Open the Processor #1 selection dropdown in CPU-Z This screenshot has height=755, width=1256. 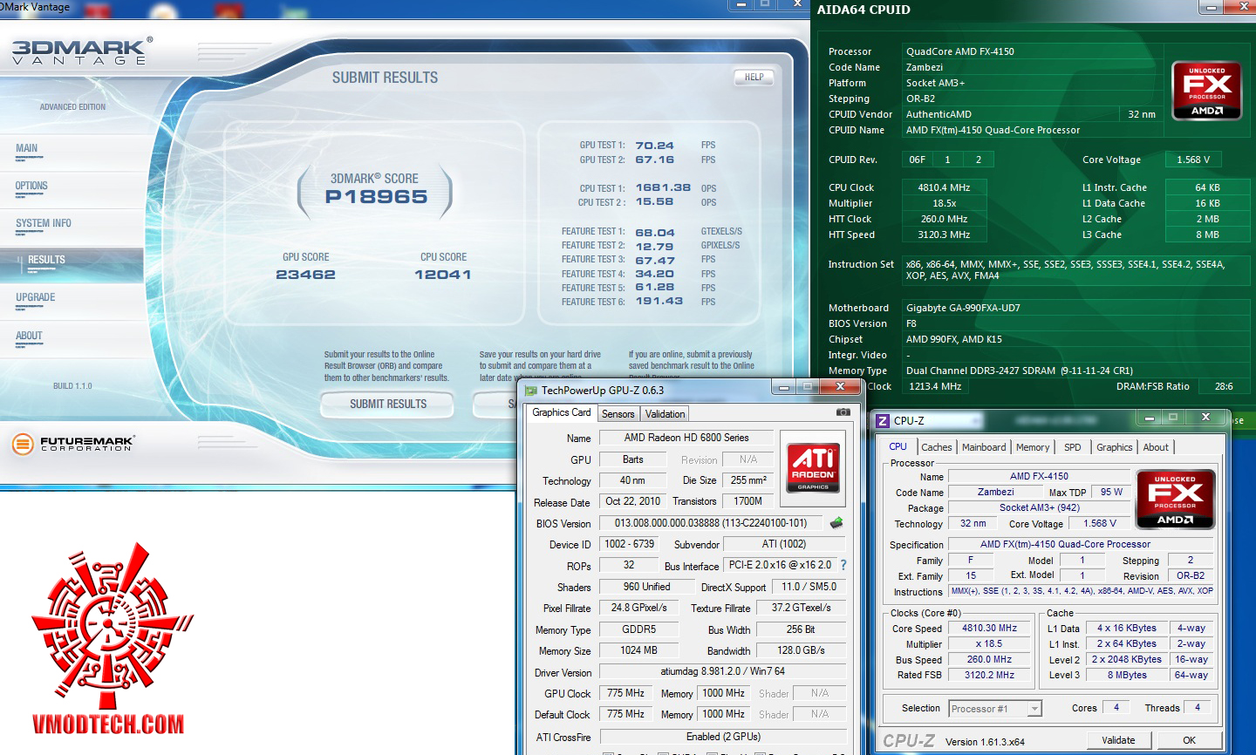[995, 709]
